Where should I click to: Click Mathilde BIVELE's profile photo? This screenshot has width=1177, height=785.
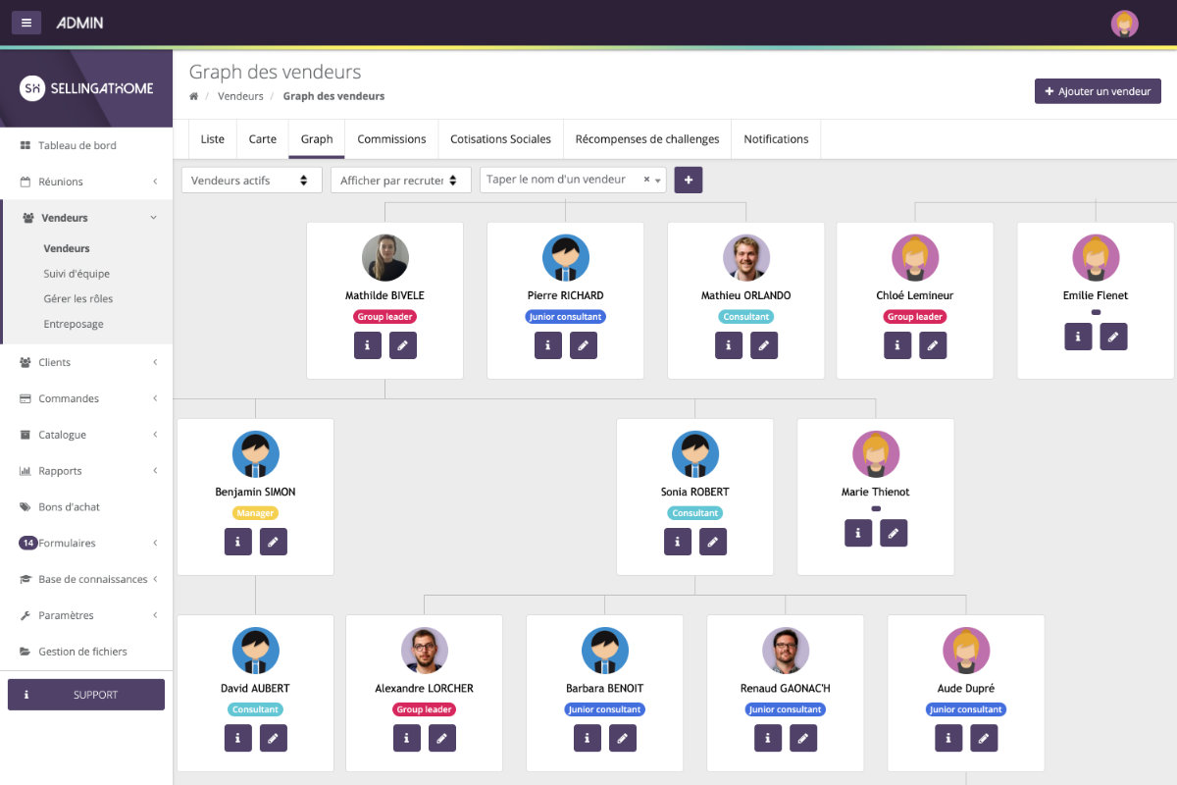(x=385, y=258)
